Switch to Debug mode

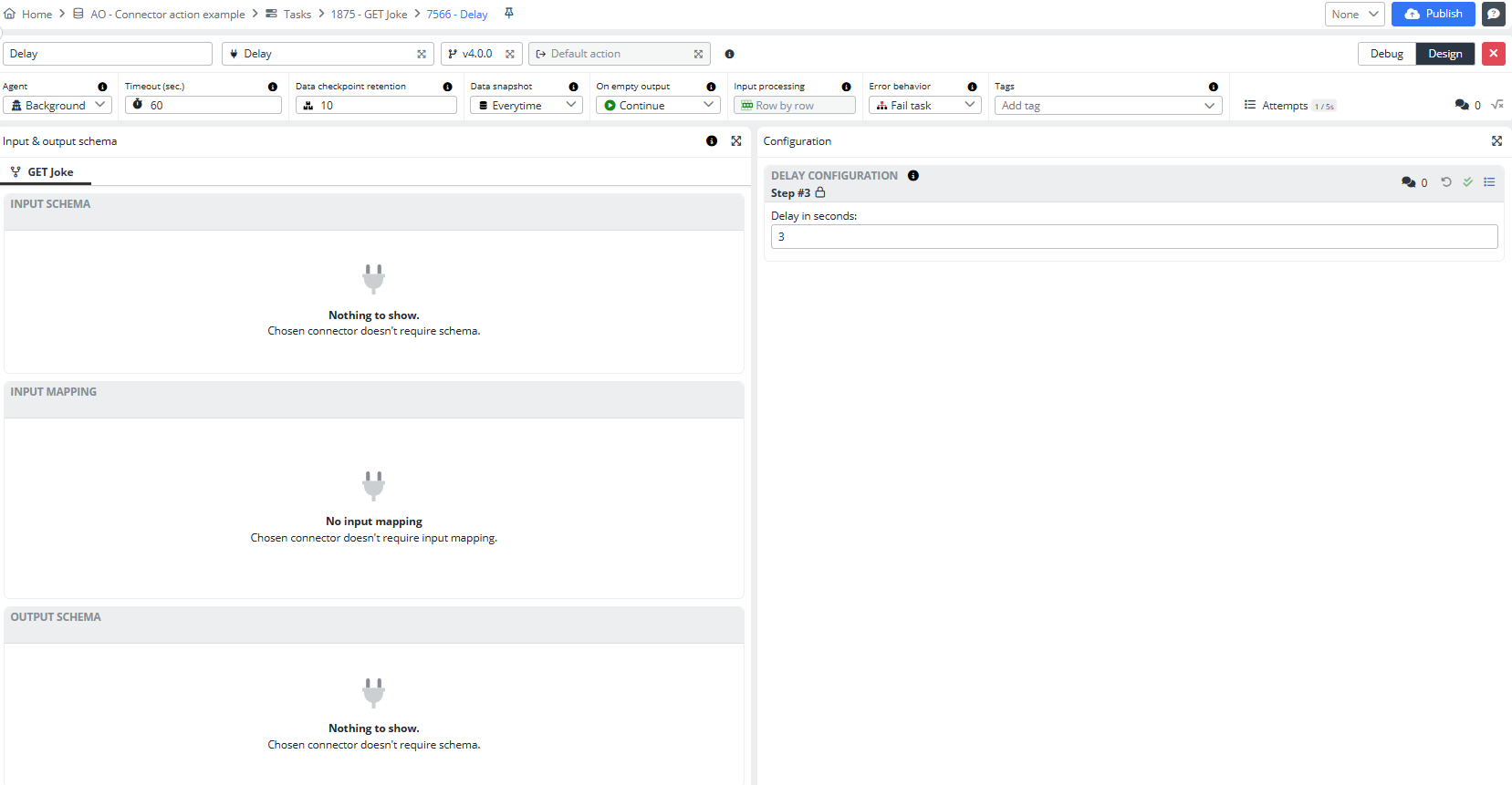[1386, 54]
